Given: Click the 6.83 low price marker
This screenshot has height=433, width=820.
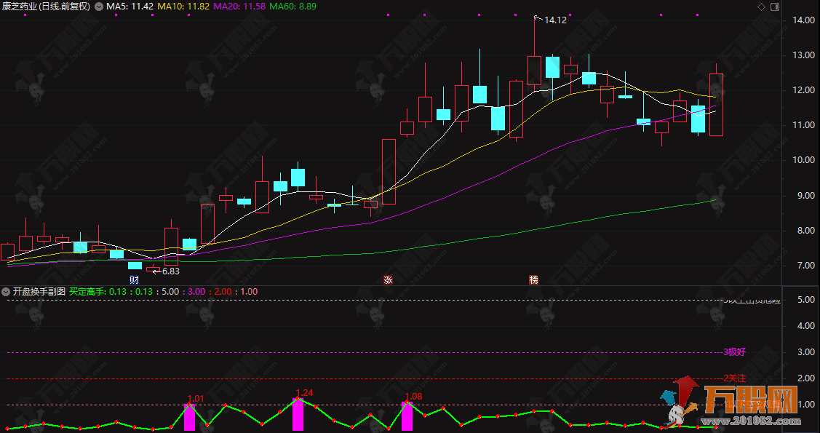Looking at the screenshot, I should pos(169,271).
